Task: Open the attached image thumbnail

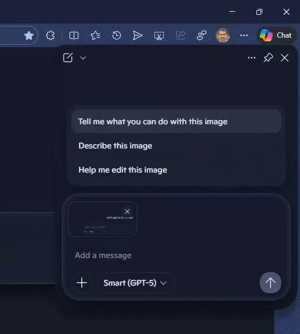Action: tap(103, 219)
